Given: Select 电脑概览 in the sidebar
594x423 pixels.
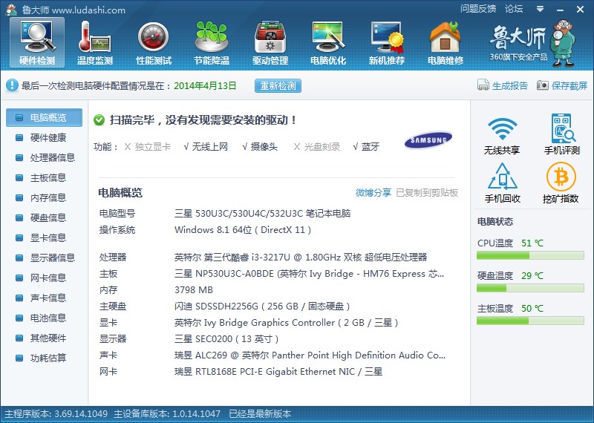Looking at the screenshot, I should (44, 117).
